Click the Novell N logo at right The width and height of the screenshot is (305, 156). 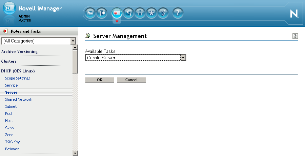294,14
